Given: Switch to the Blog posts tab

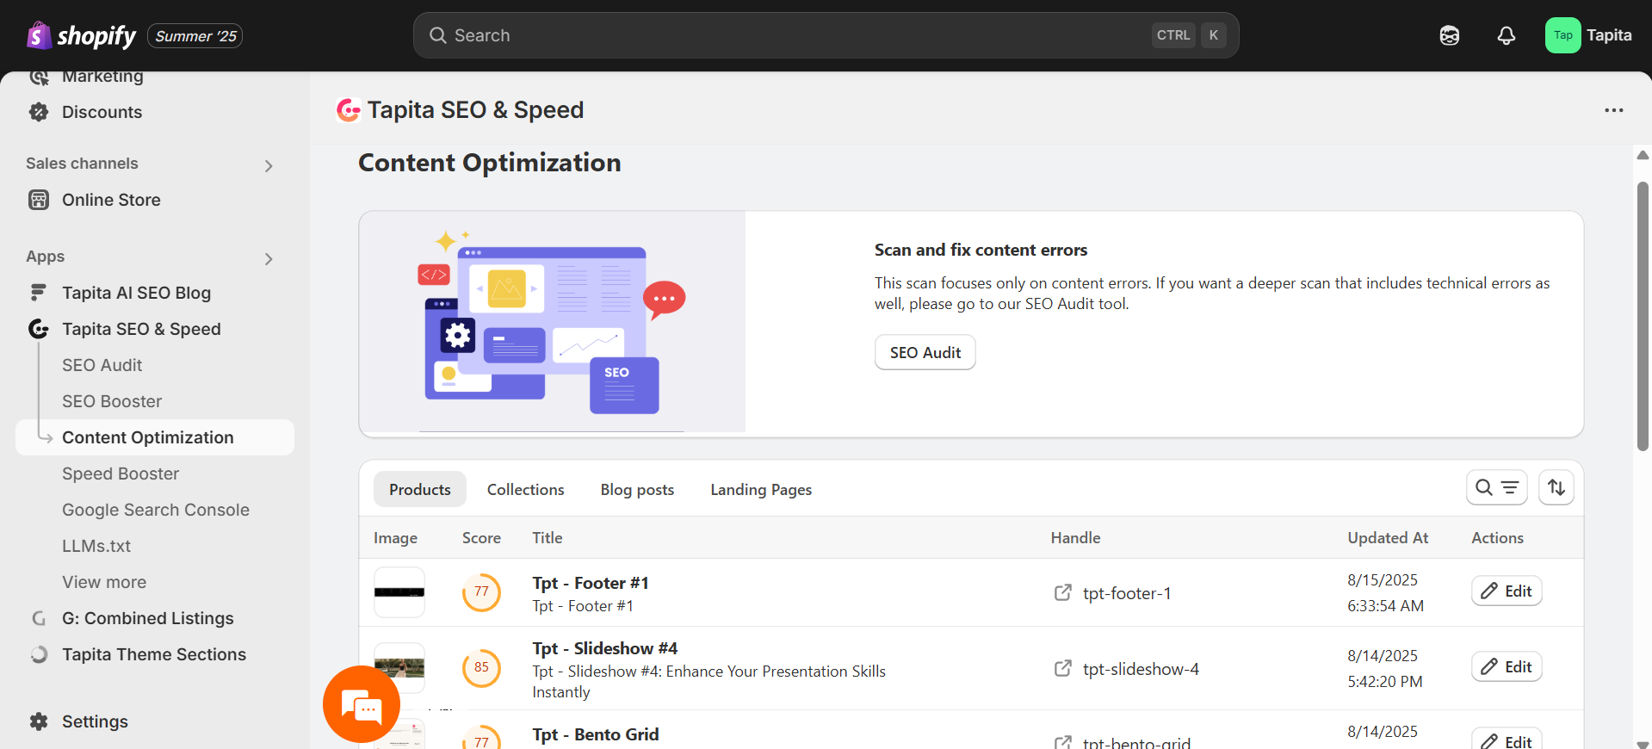Looking at the screenshot, I should [x=637, y=489].
